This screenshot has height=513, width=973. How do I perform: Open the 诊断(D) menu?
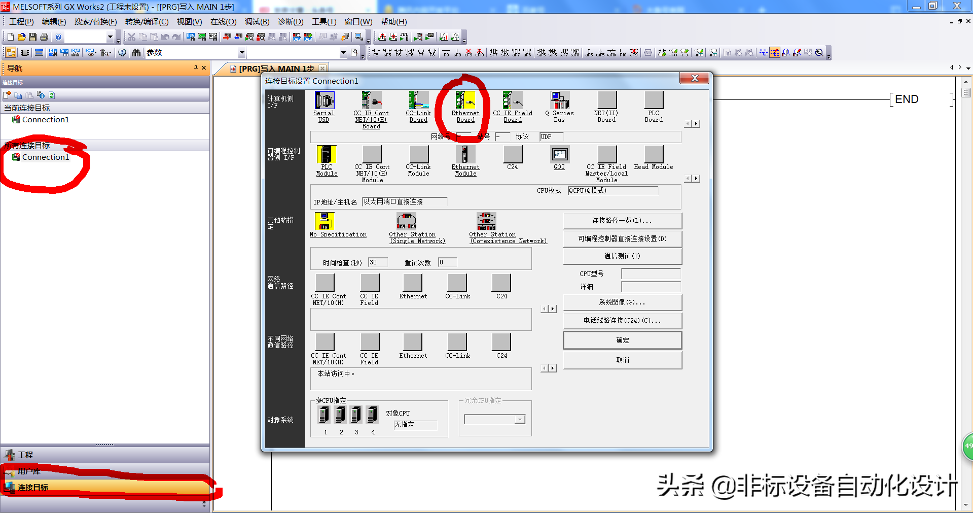(291, 22)
